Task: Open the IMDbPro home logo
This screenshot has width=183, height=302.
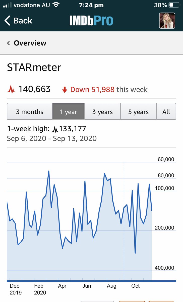Action: pos(91,21)
